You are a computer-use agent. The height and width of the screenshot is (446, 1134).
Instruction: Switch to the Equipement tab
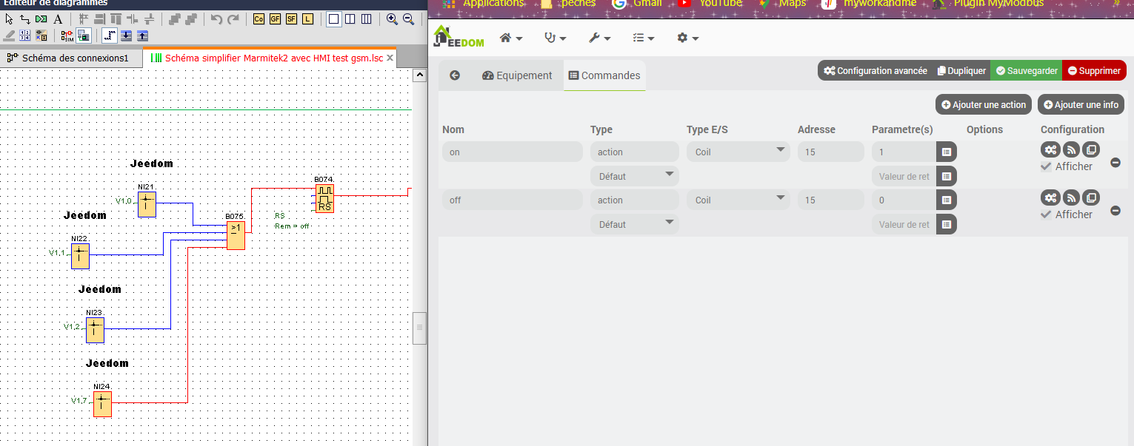[x=517, y=75]
